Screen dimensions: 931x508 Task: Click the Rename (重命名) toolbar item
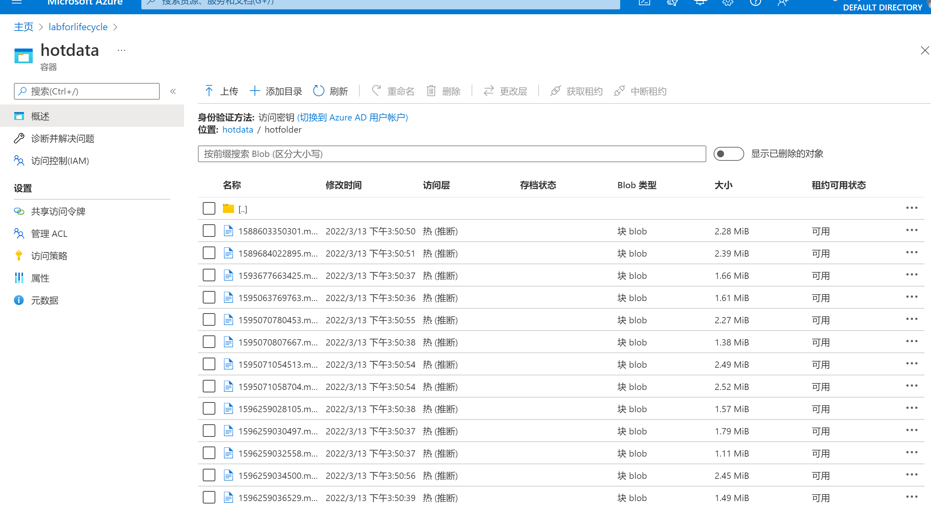click(393, 91)
